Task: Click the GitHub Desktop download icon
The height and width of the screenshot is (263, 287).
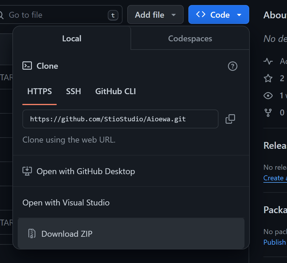Action: tap(27, 171)
